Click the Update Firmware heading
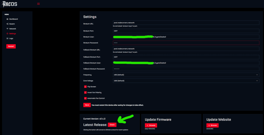 tap(158, 120)
